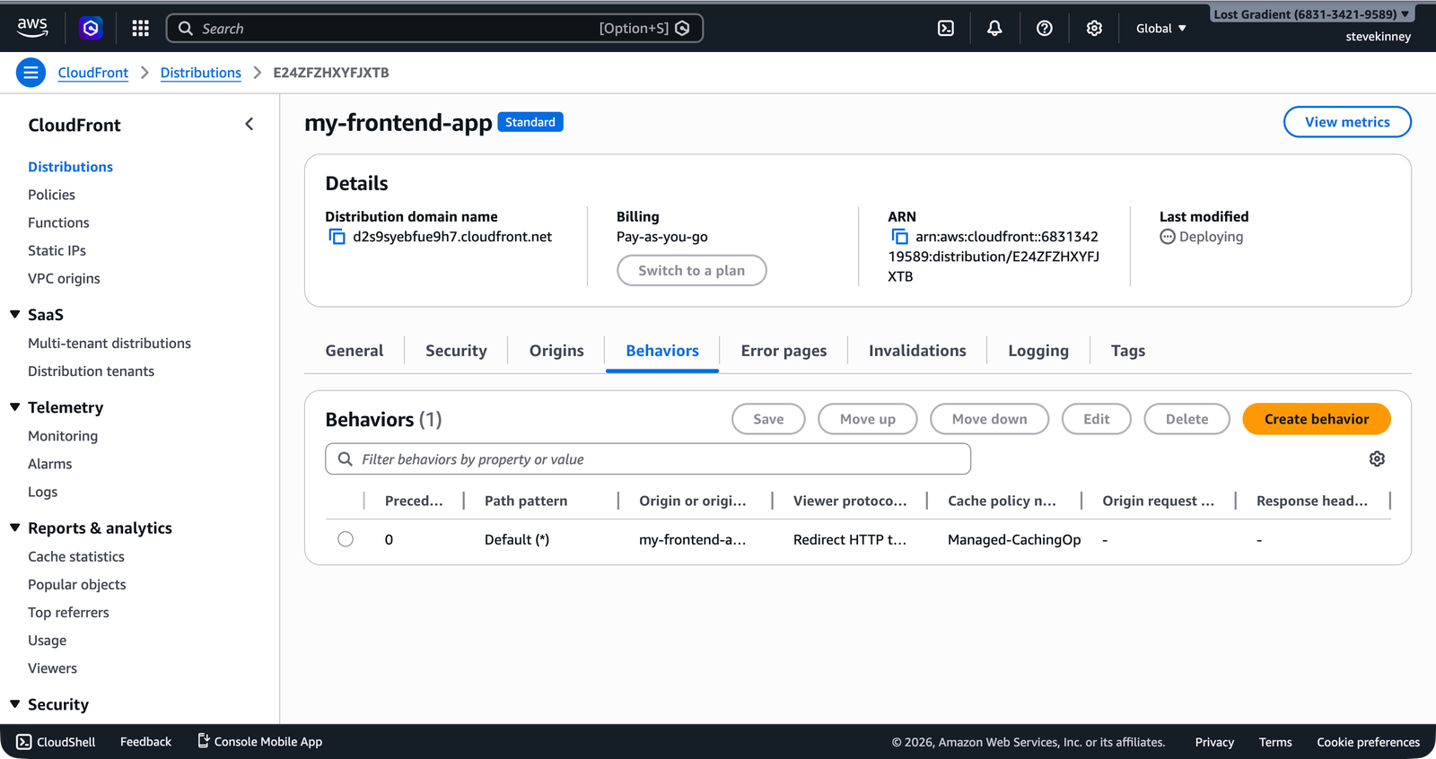Open Static IPs in the sidebar
The height and width of the screenshot is (759, 1436).
(x=57, y=250)
